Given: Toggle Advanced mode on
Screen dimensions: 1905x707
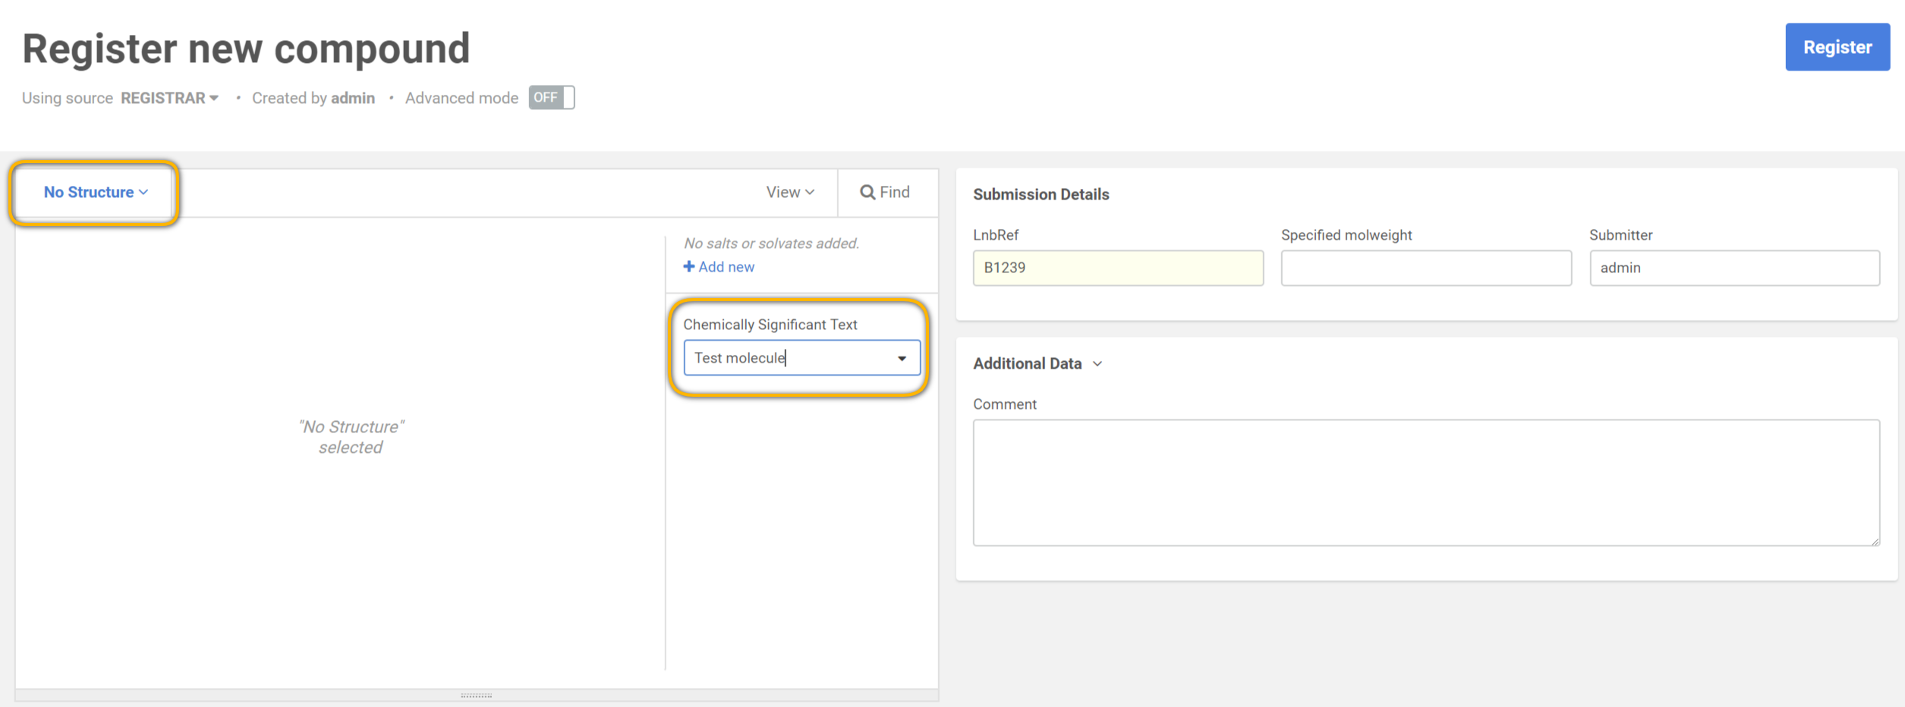Looking at the screenshot, I should click(551, 98).
